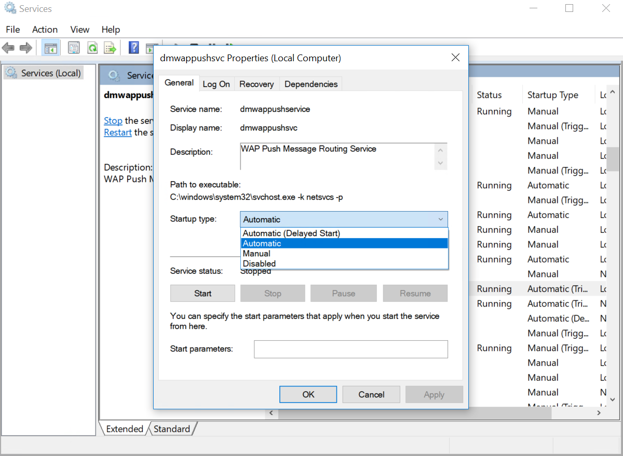This screenshot has height=456, width=623.
Task: Click the Refresh toolbar icon
Action: (92, 48)
